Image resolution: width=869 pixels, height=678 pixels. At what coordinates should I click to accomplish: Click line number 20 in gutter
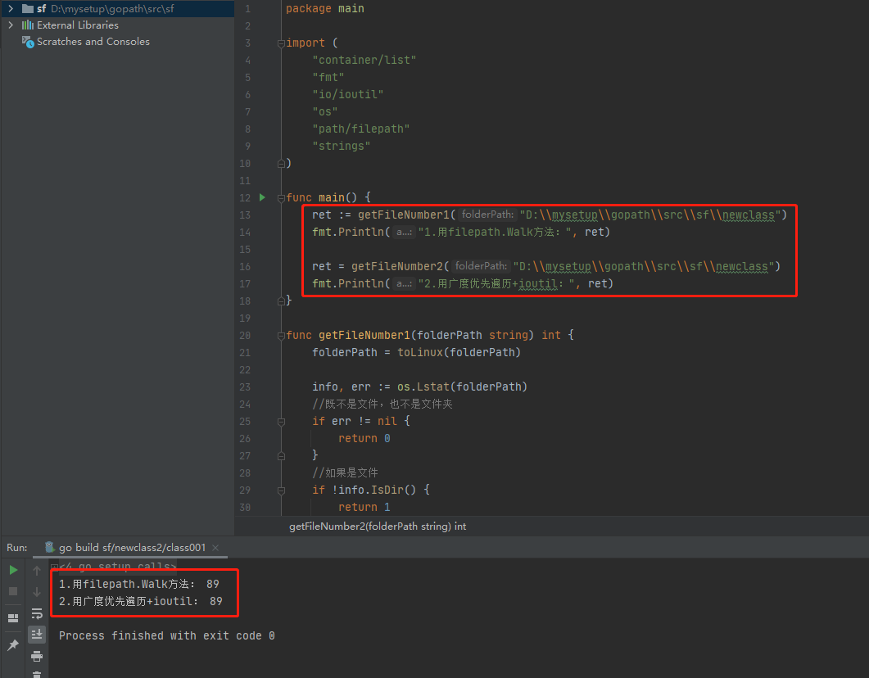click(x=245, y=335)
